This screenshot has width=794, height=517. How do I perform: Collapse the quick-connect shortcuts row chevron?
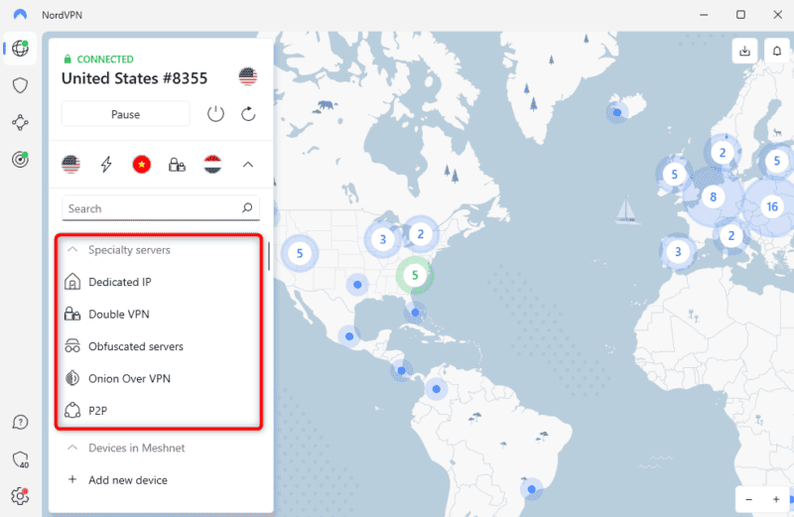click(x=247, y=165)
